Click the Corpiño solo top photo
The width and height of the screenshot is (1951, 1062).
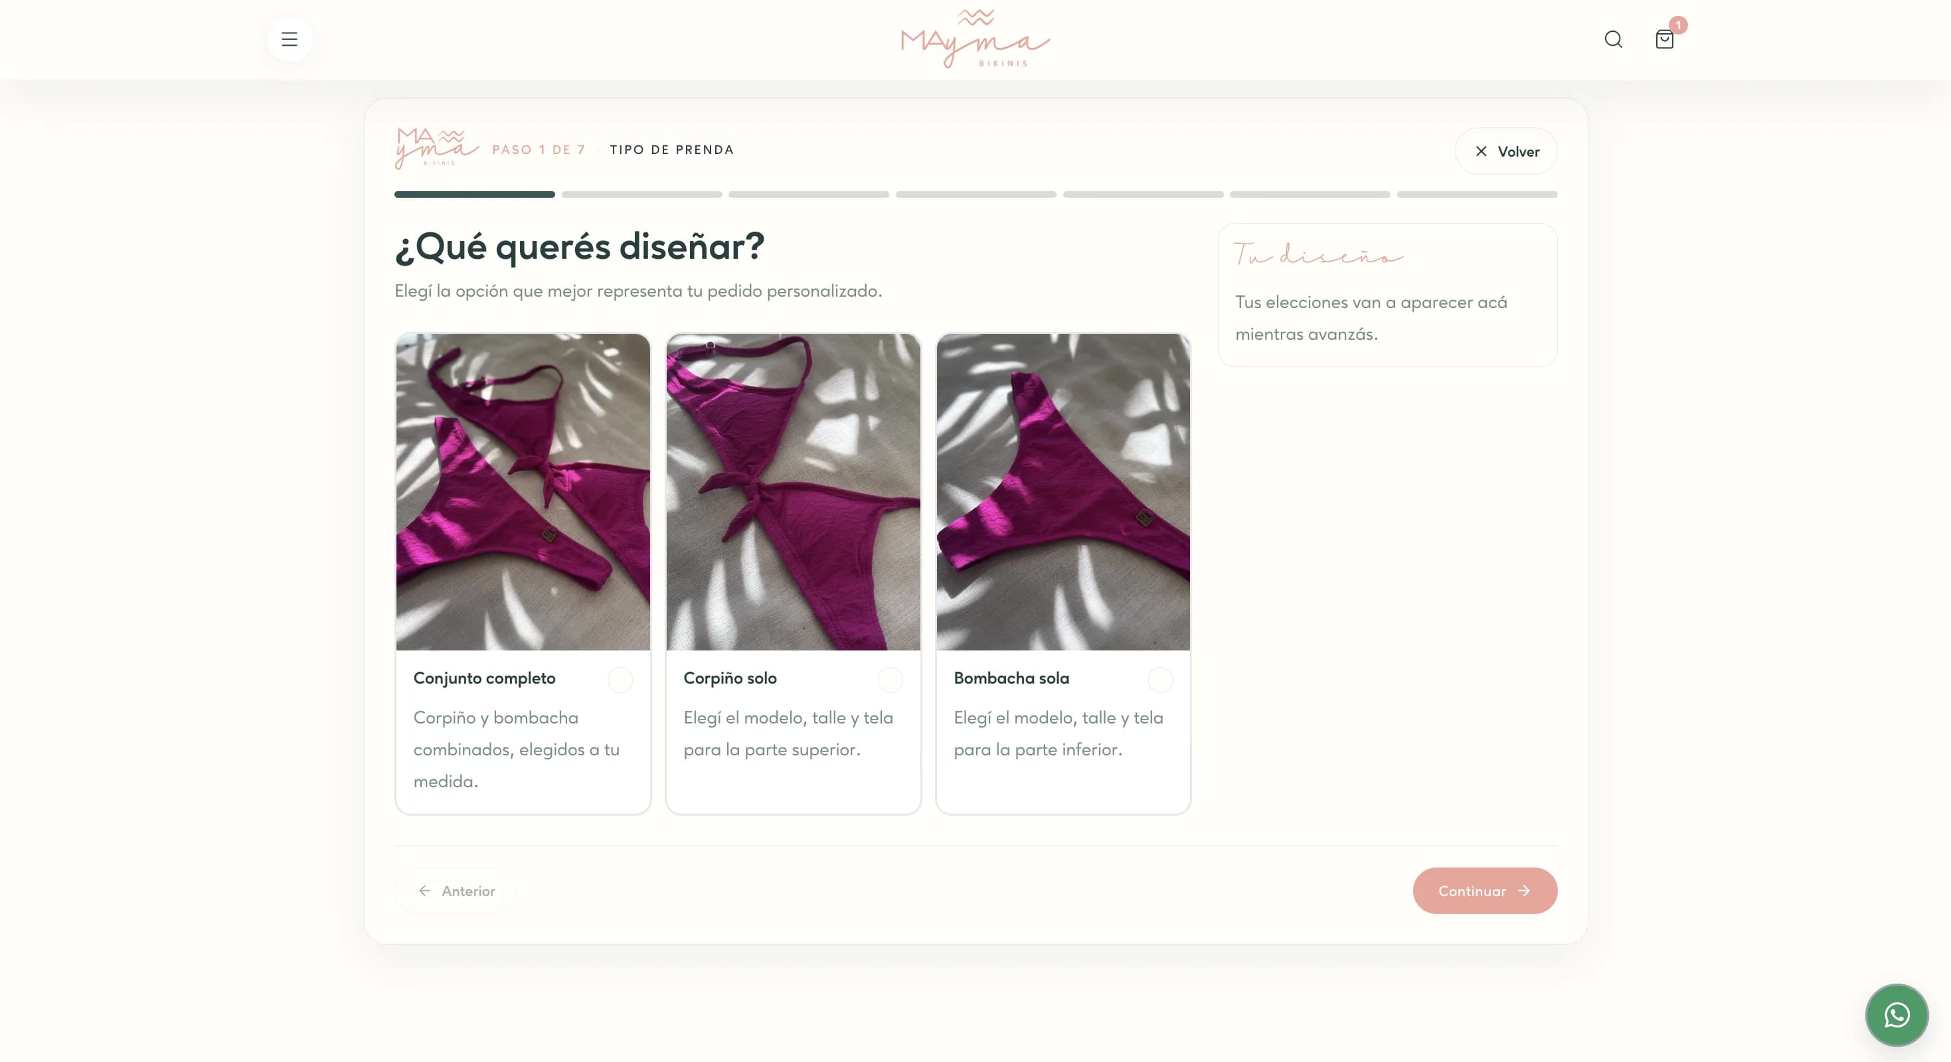pyautogui.click(x=793, y=492)
